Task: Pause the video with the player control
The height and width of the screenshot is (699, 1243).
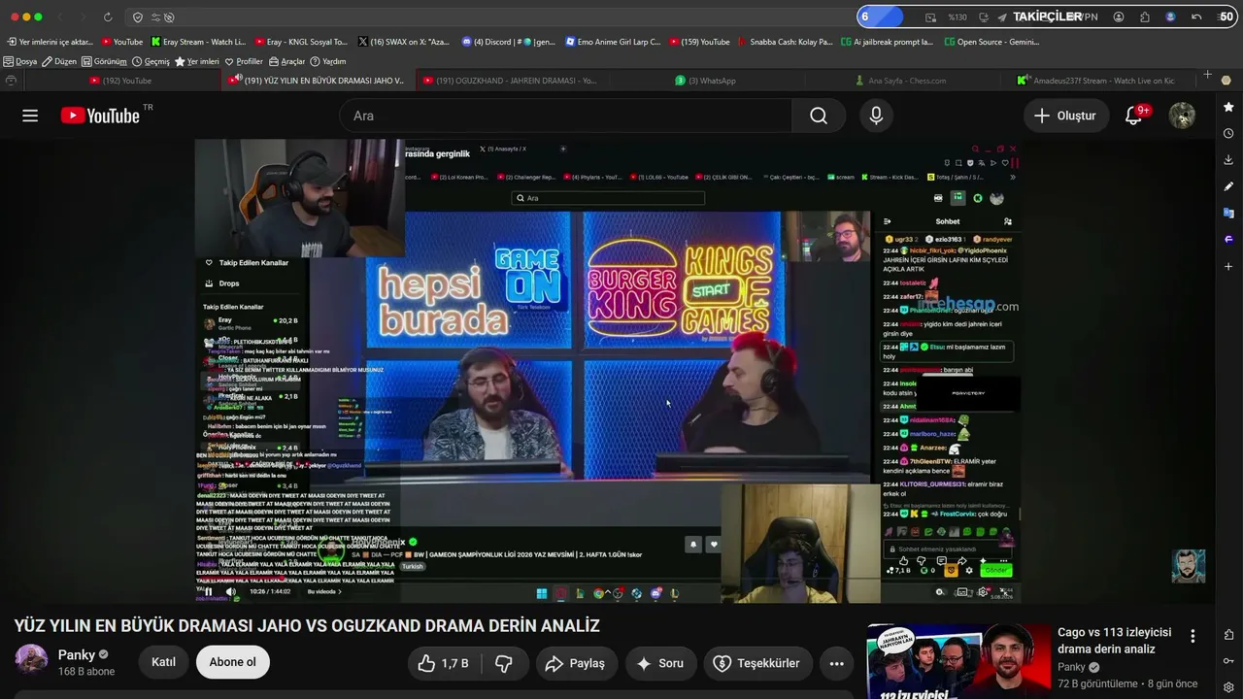Action: 208,591
